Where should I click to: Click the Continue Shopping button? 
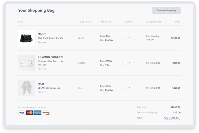pyautogui.click(x=166, y=10)
